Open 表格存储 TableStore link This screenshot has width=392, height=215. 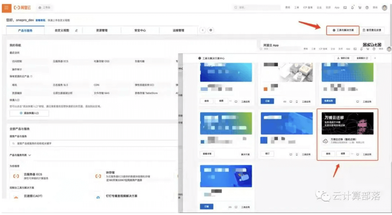(x=146, y=93)
